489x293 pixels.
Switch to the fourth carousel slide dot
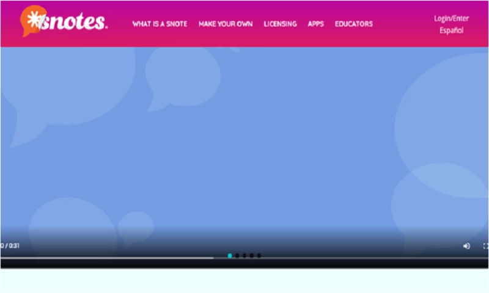coord(252,256)
